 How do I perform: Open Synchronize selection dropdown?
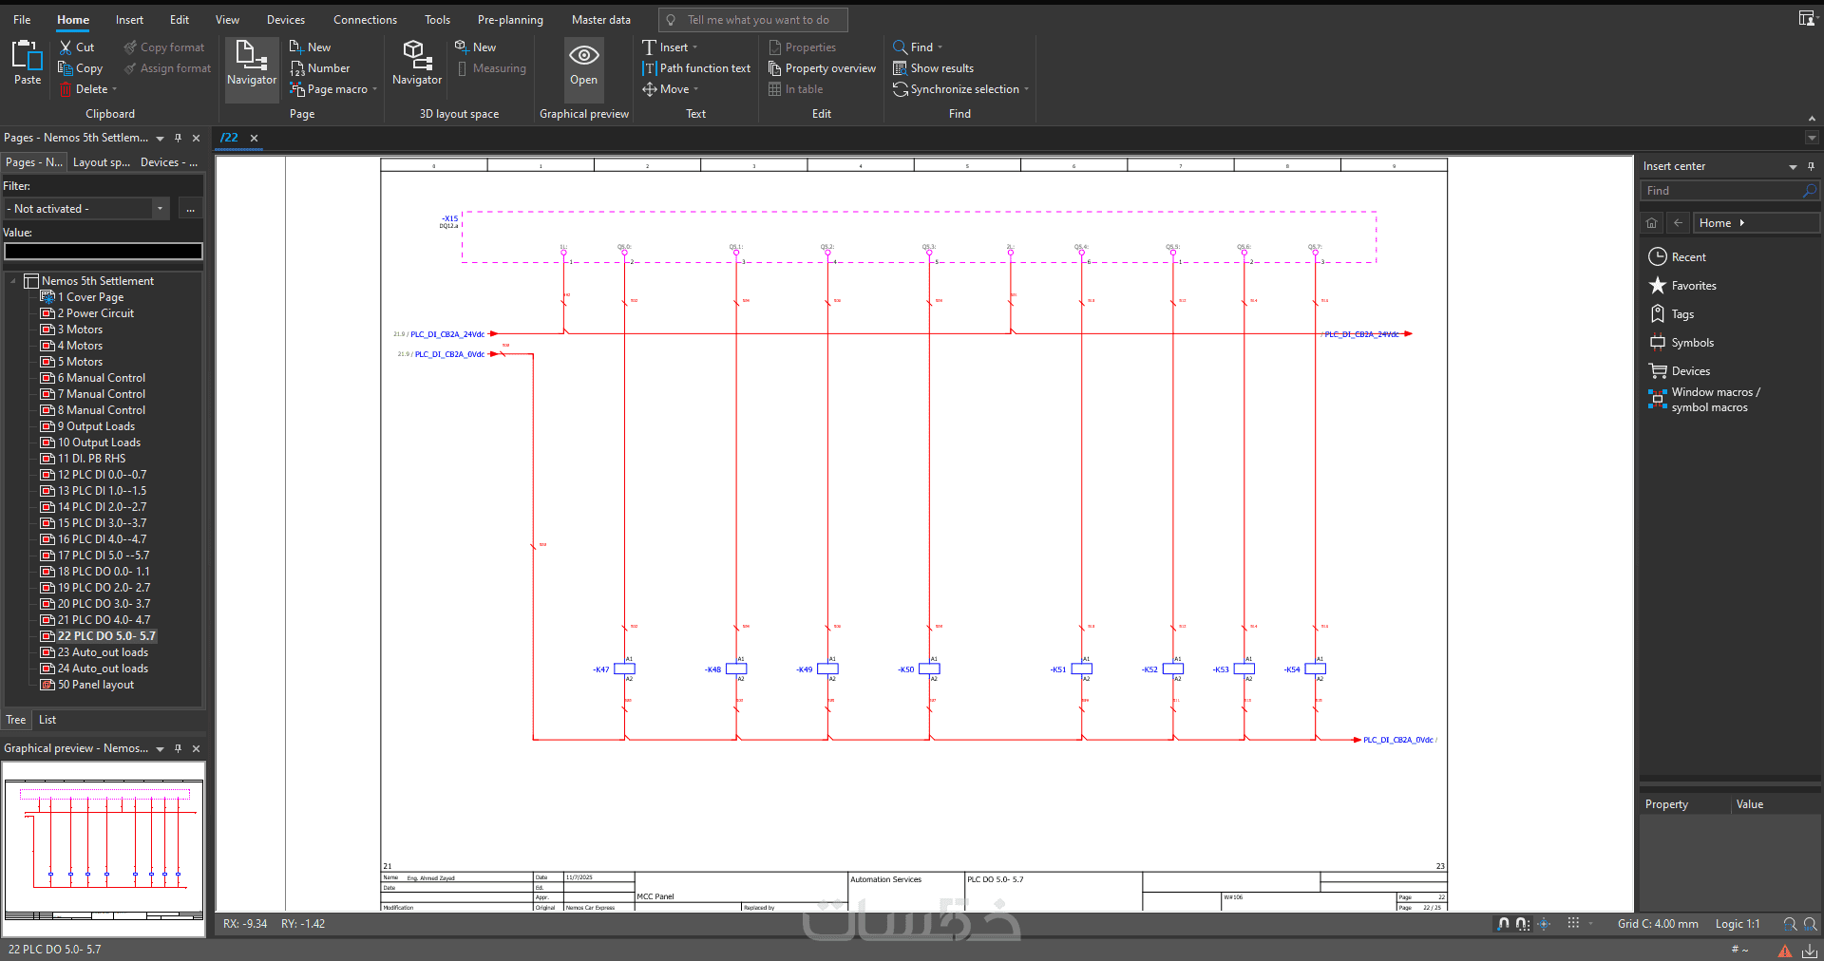(1026, 89)
